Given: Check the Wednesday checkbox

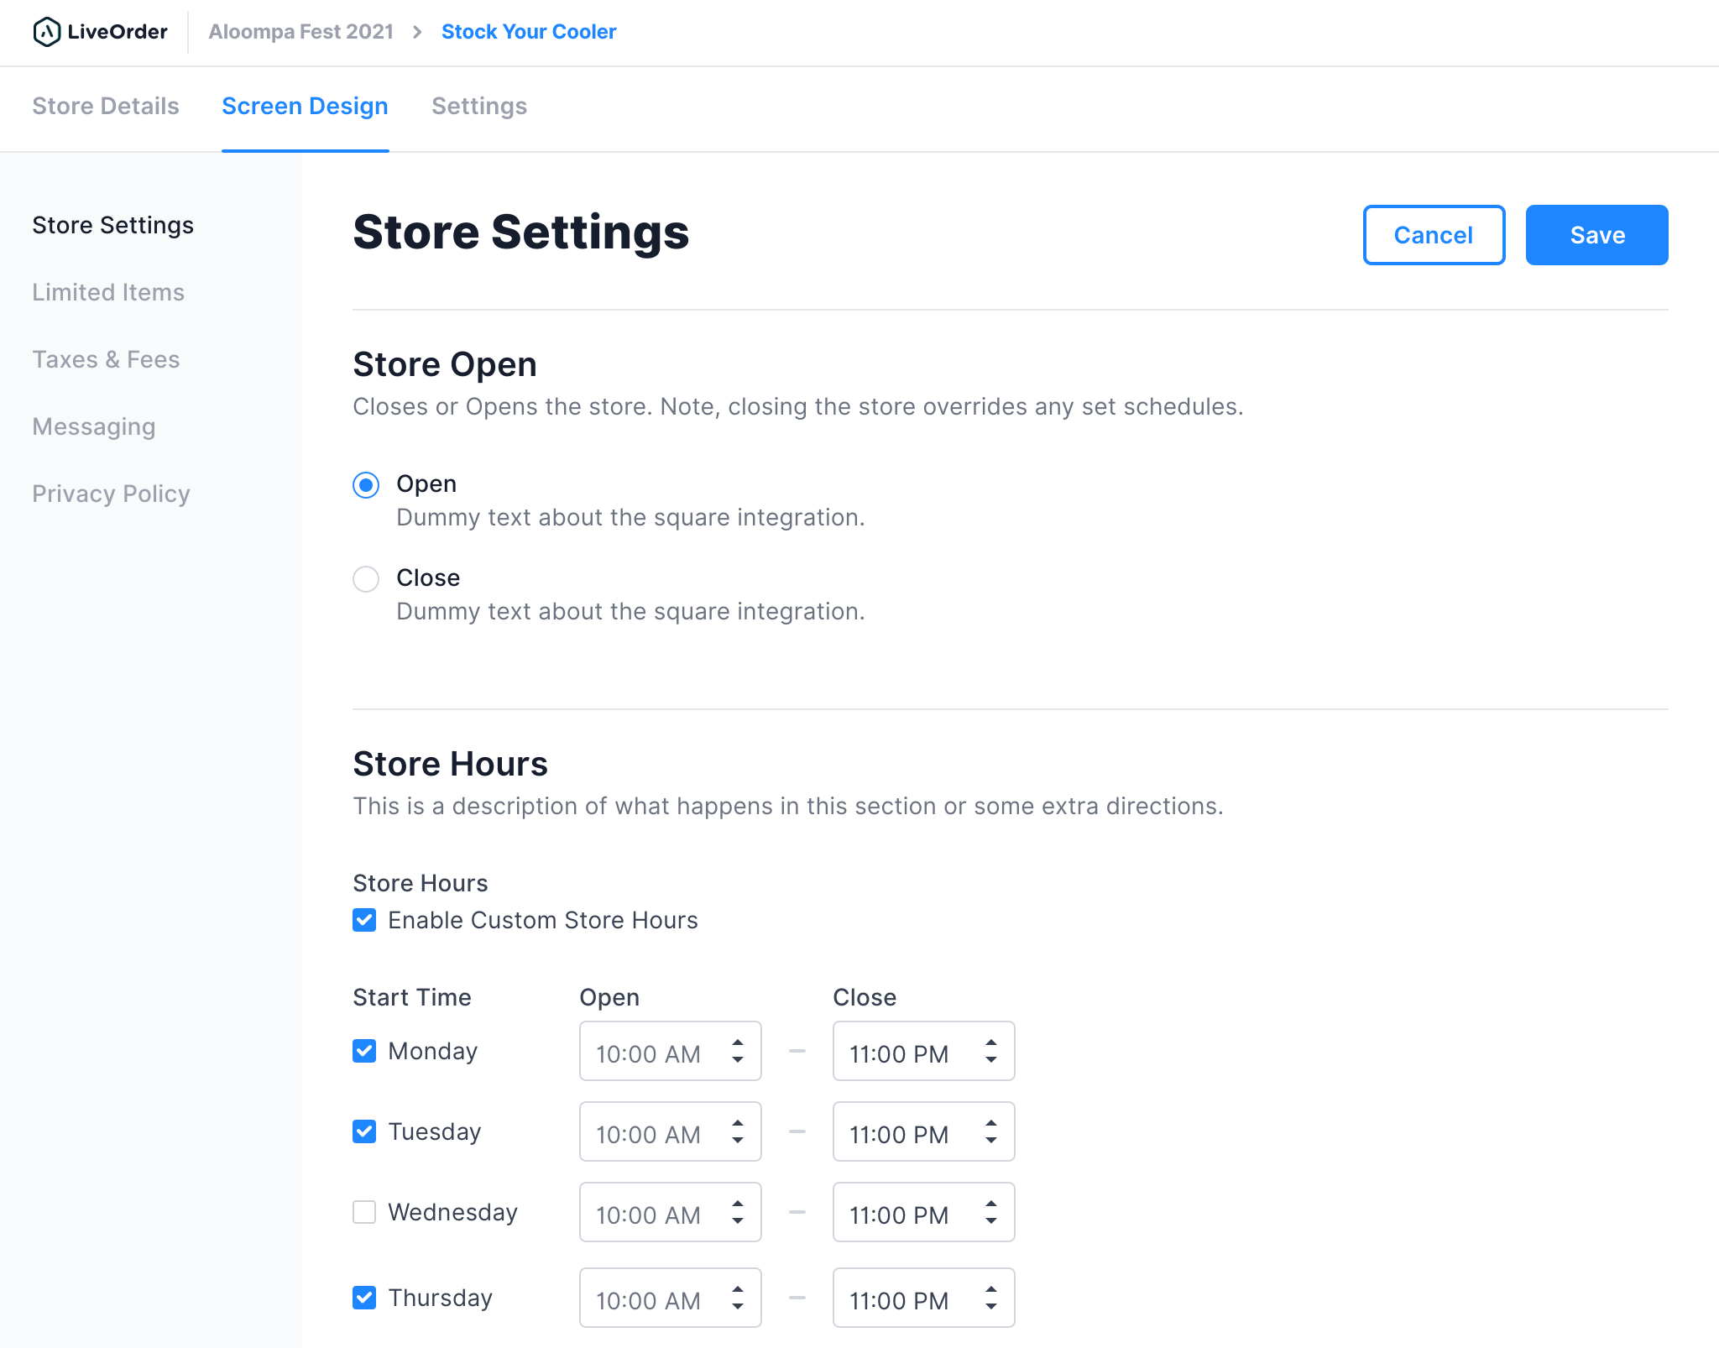Looking at the screenshot, I should [364, 1212].
